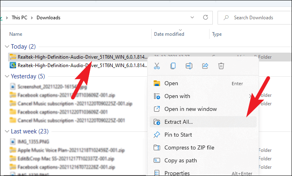Image resolution: width=292 pixels, height=176 pixels.
Task: Open Properties from context menu
Action: (x=203, y=173)
